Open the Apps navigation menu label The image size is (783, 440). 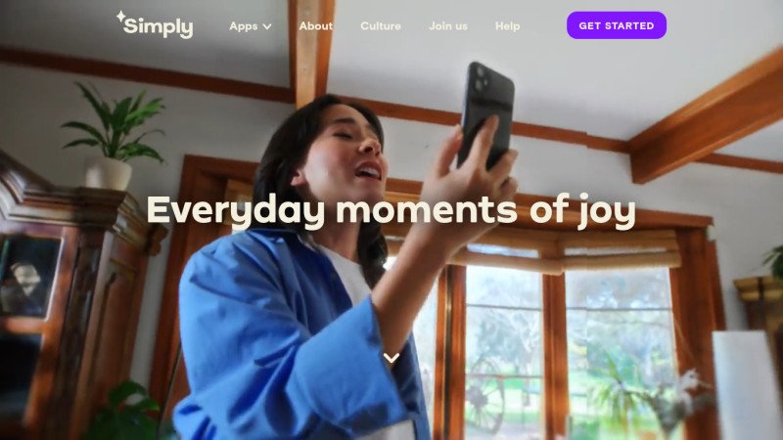[x=243, y=26]
